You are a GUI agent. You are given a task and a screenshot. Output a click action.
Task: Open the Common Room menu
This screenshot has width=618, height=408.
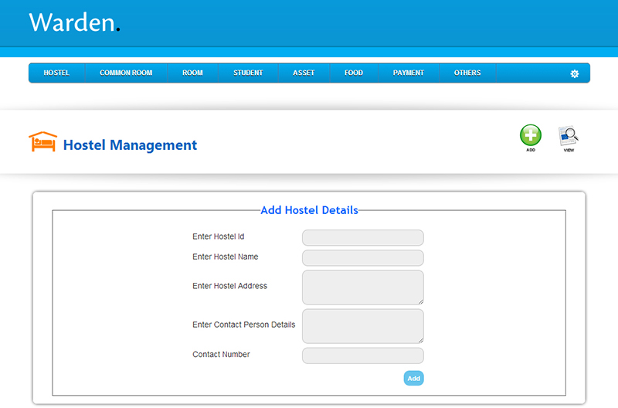126,73
